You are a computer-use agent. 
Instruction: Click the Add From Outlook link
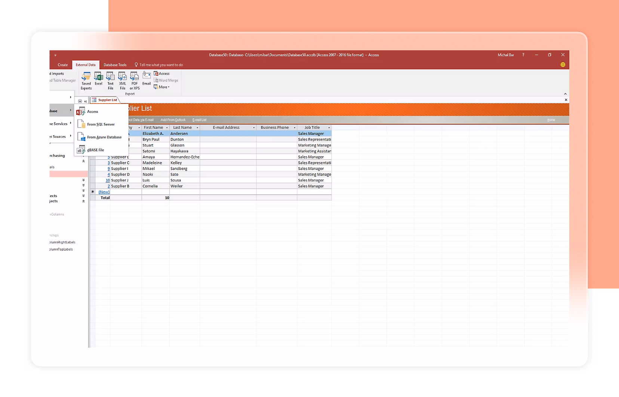click(173, 120)
